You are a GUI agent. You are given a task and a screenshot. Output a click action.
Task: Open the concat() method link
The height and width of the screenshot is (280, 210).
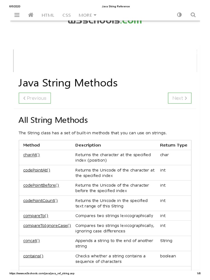(x=31, y=241)
